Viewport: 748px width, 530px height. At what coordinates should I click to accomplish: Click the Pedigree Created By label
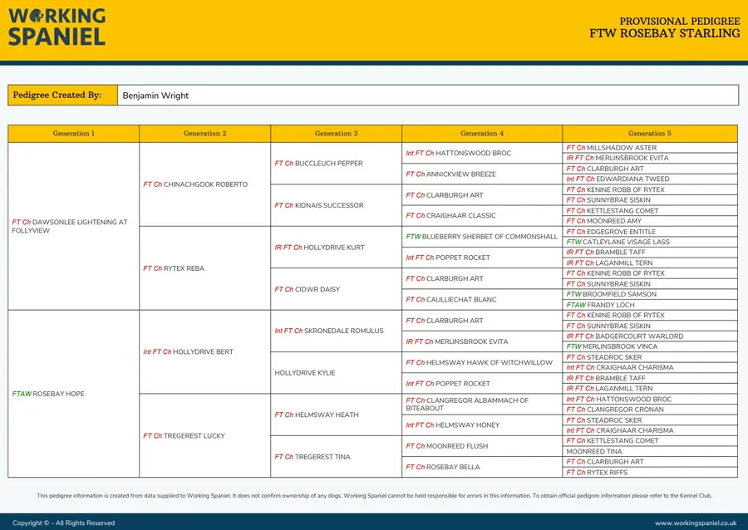(x=57, y=96)
